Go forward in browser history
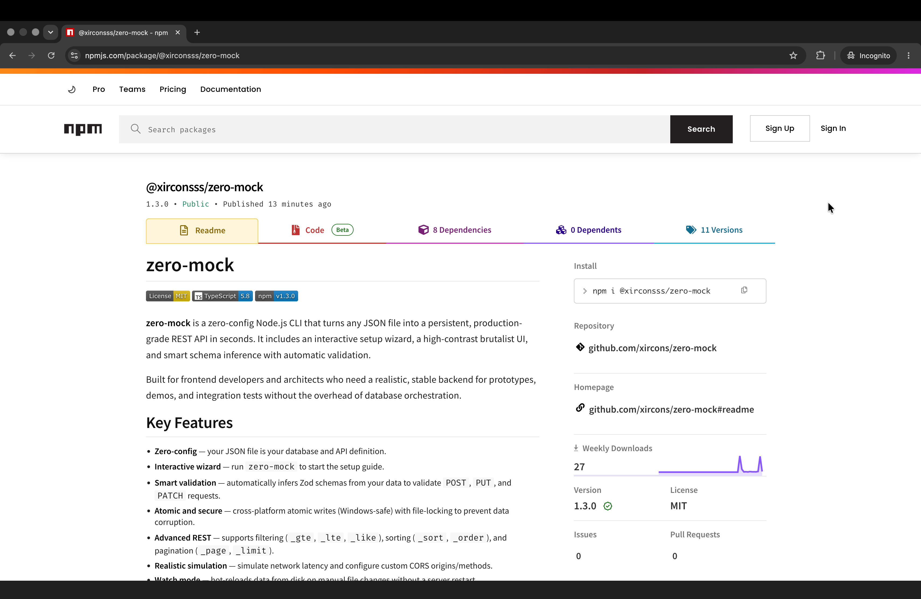921x599 pixels. [x=32, y=55]
